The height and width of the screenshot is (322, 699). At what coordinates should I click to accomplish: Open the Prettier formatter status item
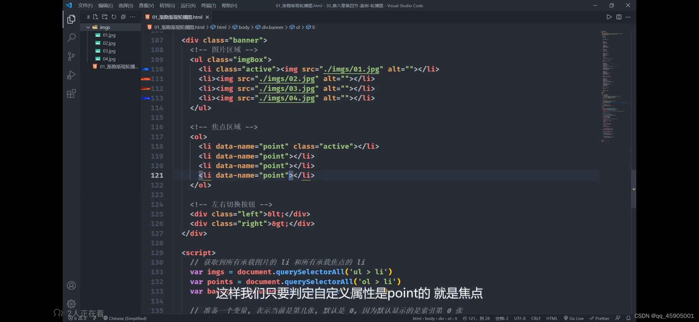pos(600,318)
